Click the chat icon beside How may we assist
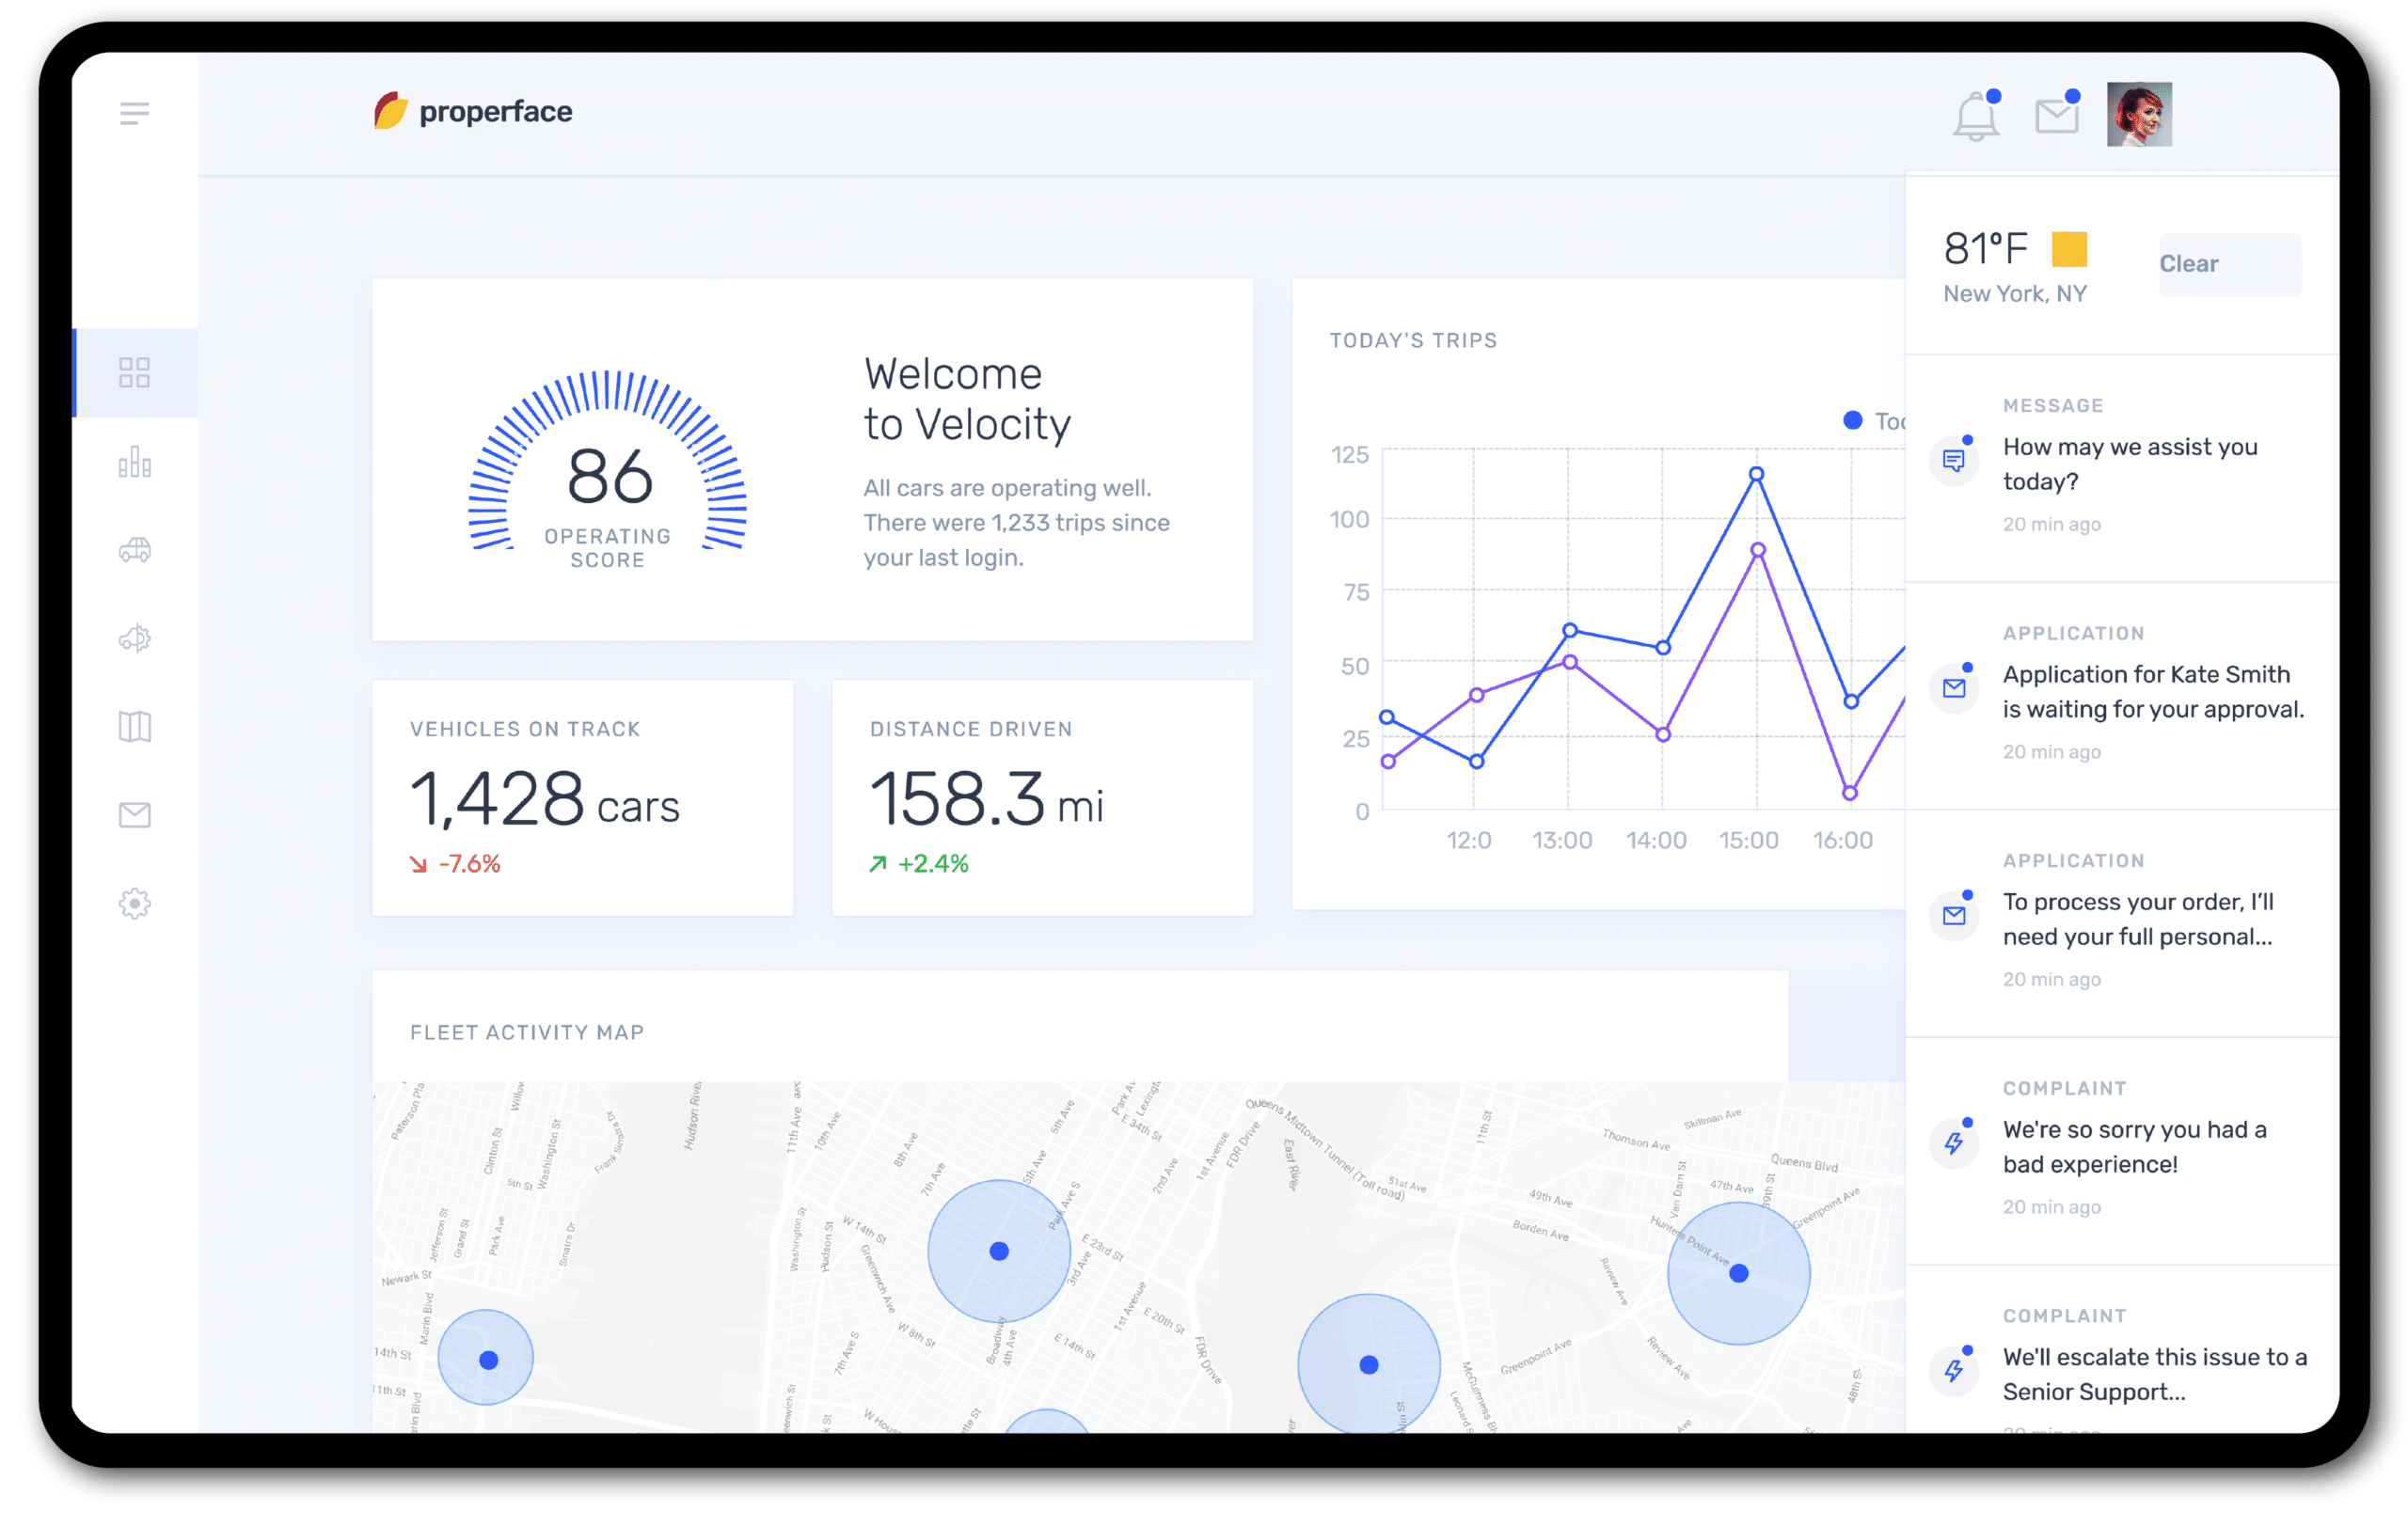Screen dimensions: 2408x1527 (1954, 461)
